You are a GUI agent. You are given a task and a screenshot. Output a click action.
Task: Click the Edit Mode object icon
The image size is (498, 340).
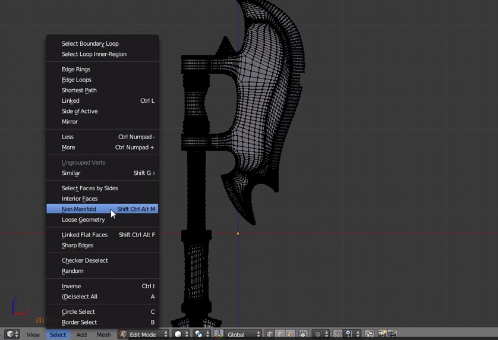coord(124,334)
